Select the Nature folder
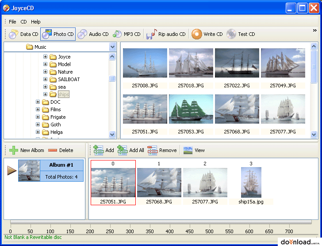Viewport: 322px width, 246px height. [65, 72]
